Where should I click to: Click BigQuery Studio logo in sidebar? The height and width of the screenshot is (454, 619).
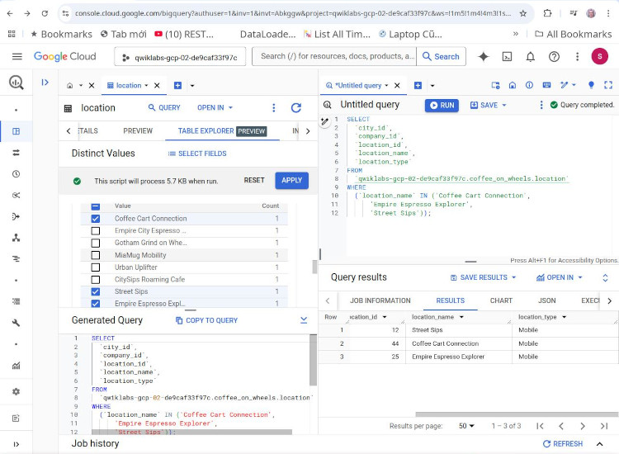(x=17, y=83)
